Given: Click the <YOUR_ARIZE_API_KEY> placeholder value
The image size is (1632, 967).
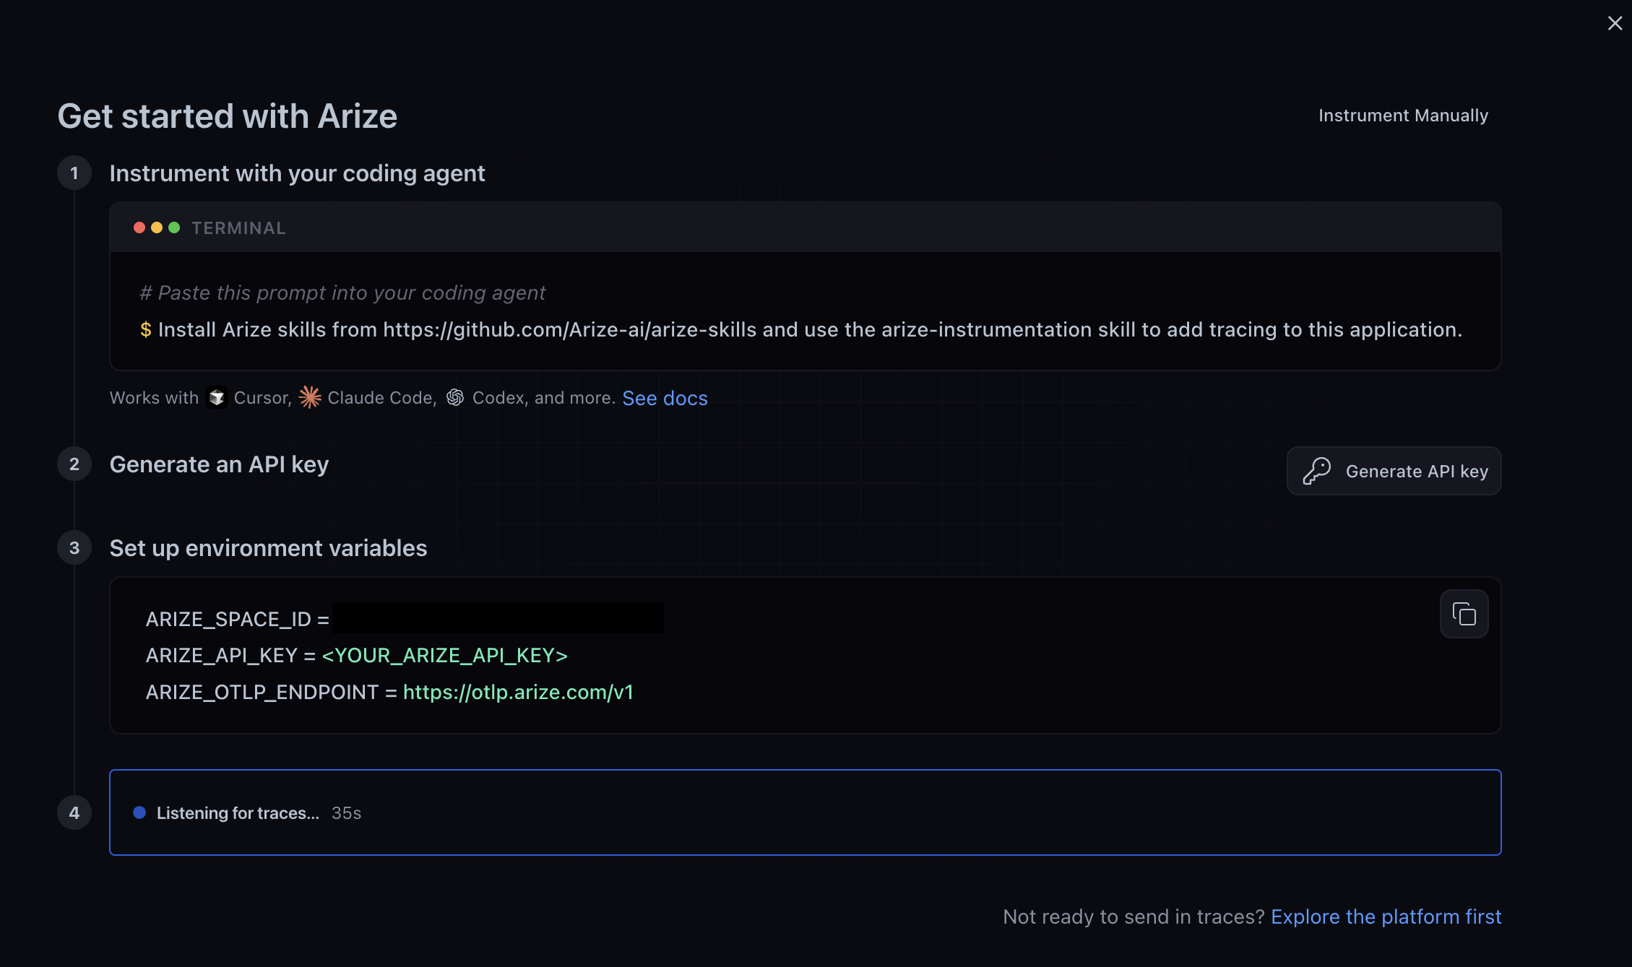Looking at the screenshot, I should point(444,655).
